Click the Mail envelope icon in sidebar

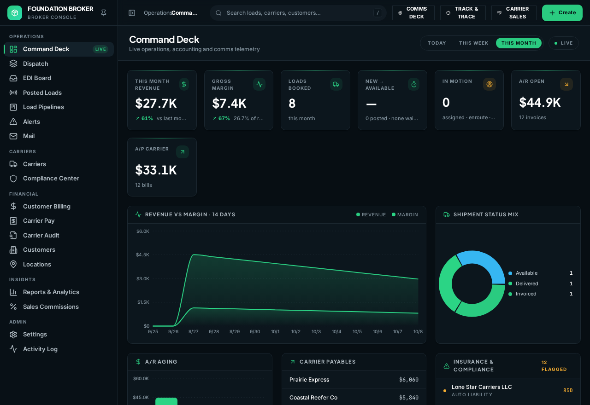pos(13,136)
